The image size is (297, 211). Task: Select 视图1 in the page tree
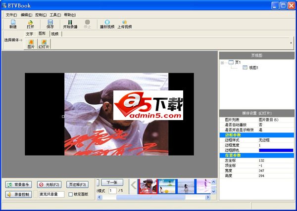254,67
